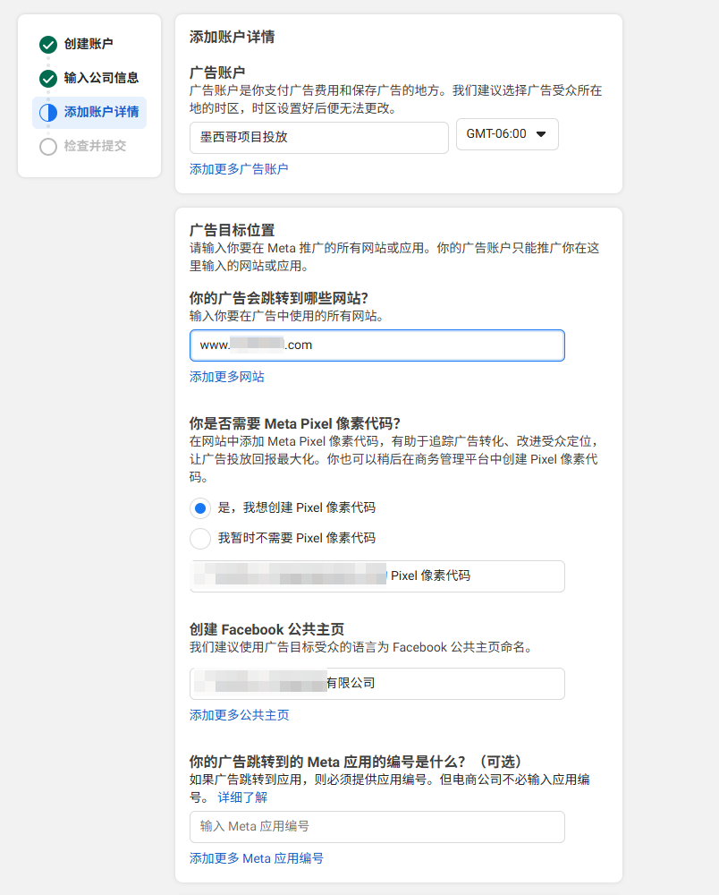Open the 详细了解 link about app numbers
Image resolution: width=719 pixels, height=895 pixels.
(242, 797)
